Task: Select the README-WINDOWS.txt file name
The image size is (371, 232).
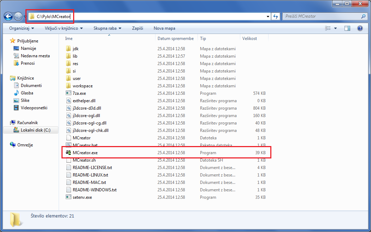Action: click(95, 190)
